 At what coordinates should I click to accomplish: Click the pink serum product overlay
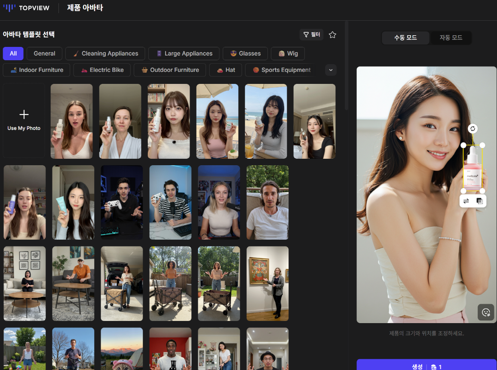coord(472,168)
